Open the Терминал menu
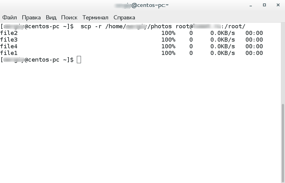The image size is (285, 183). point(95,17)
